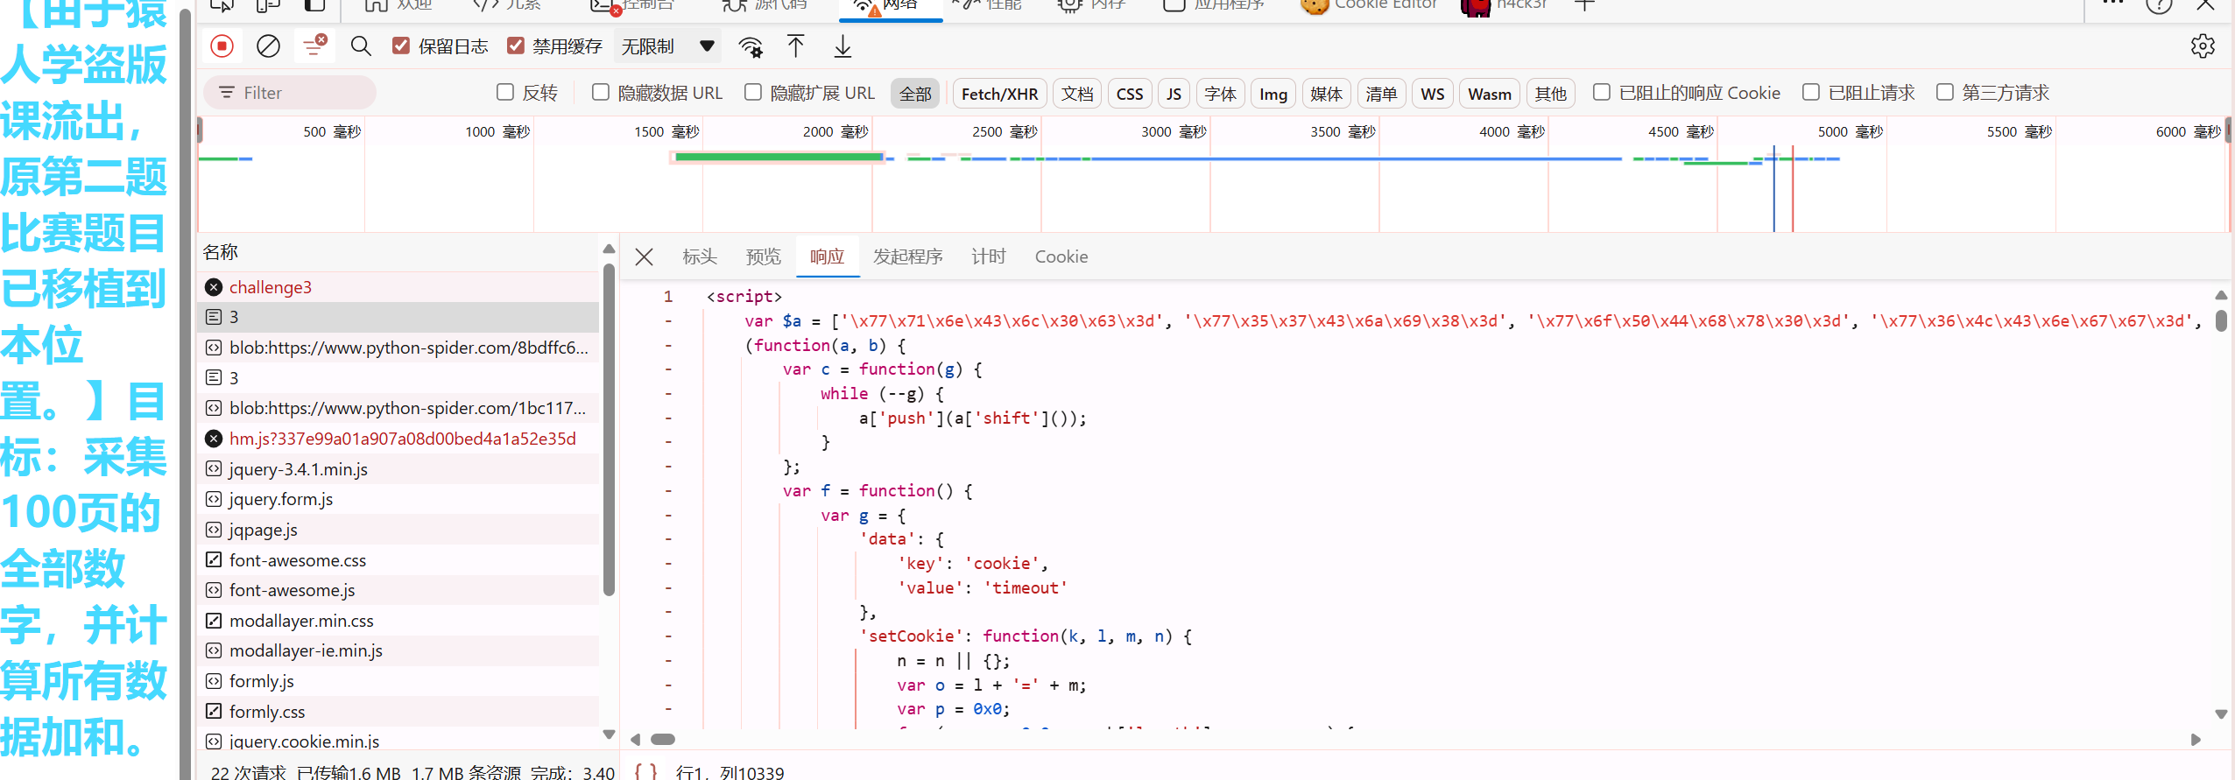Image resolution: width=2235 pixels, height=780 pixels.
Task: Toggle Disable cache checkbox
Action: coord(516,46)
